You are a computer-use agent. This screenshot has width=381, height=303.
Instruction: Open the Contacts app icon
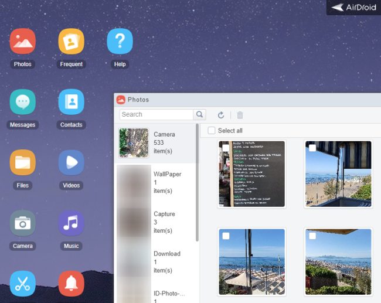[71, 102]
